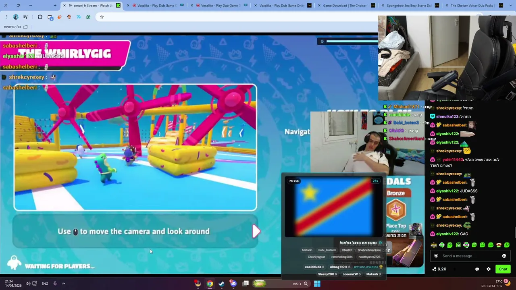Click the Grammarly extension icon
This screenshot has width=516, height=290.
point(88,17)
